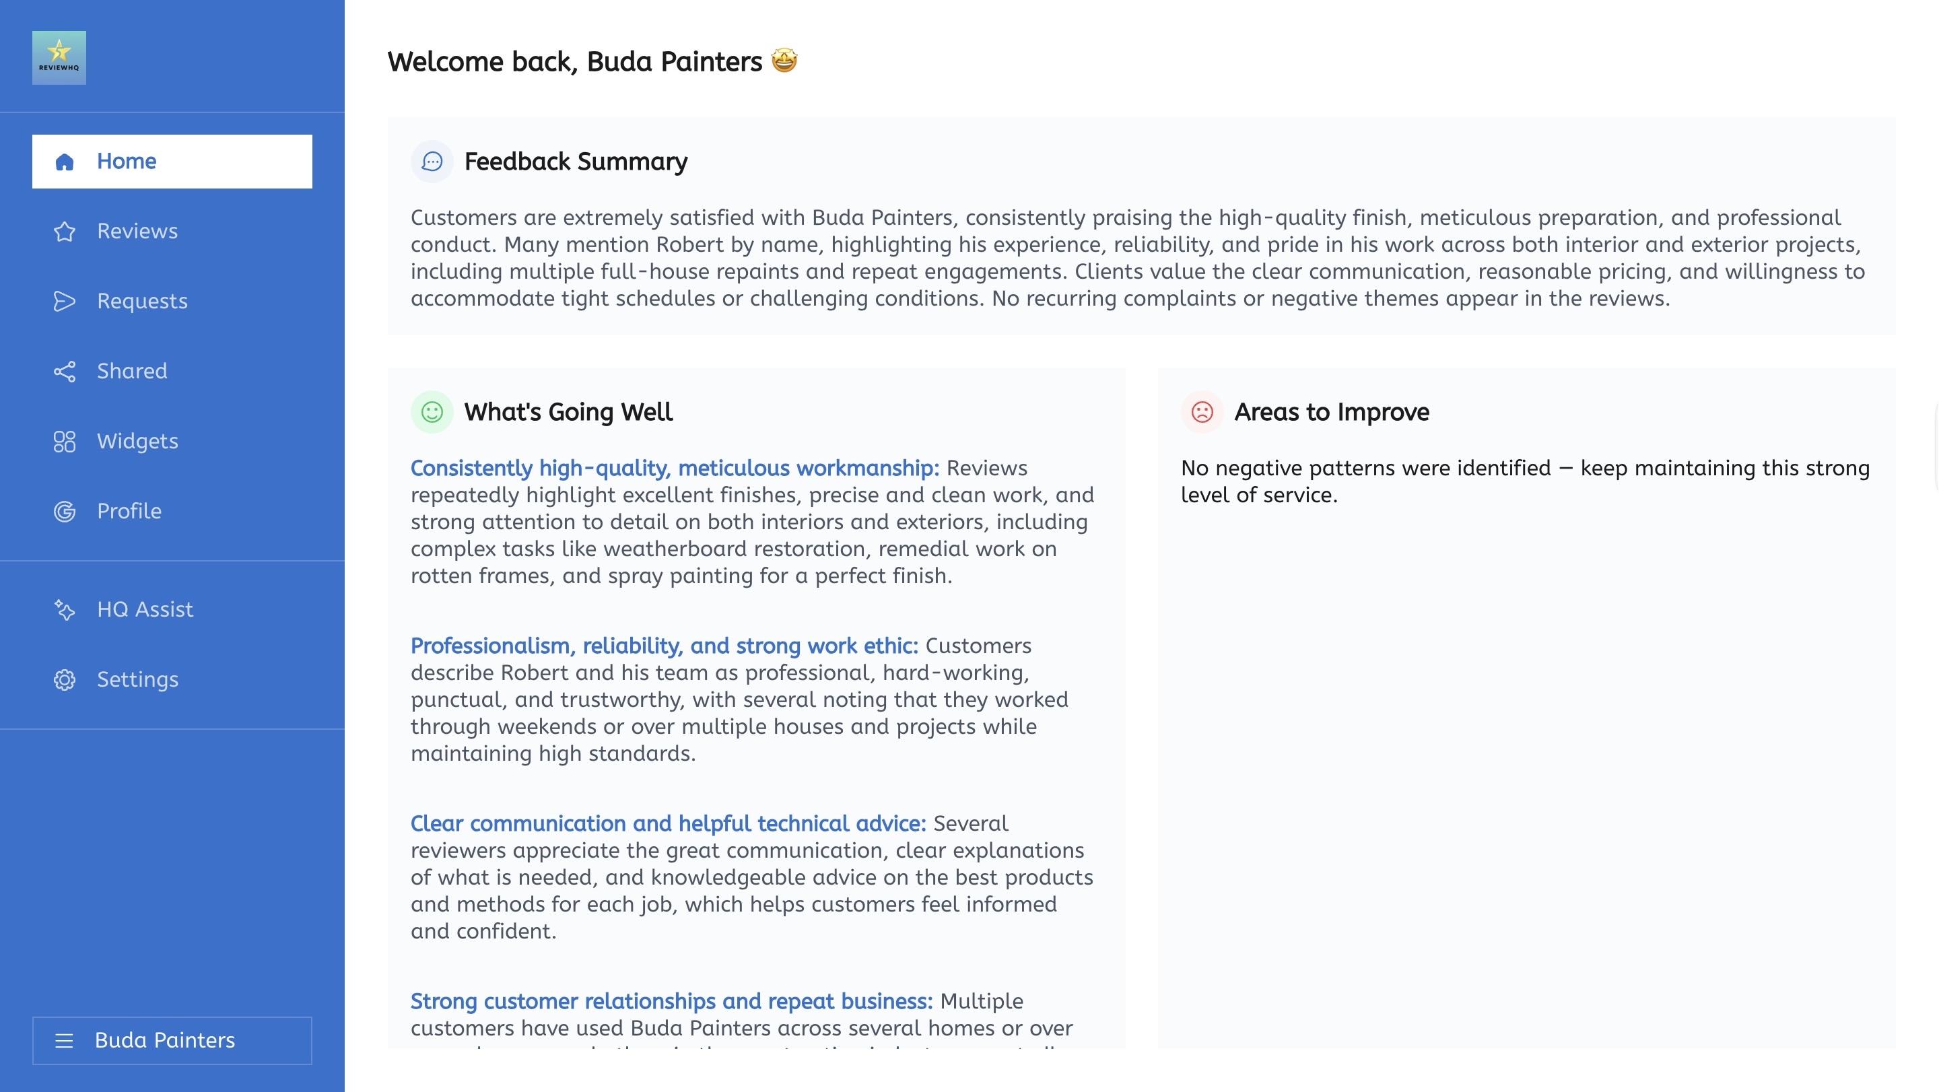Open the clear communication advice link
Image resolution: width=1939 pixels, height=1092 pixels.
coord(669,823)
